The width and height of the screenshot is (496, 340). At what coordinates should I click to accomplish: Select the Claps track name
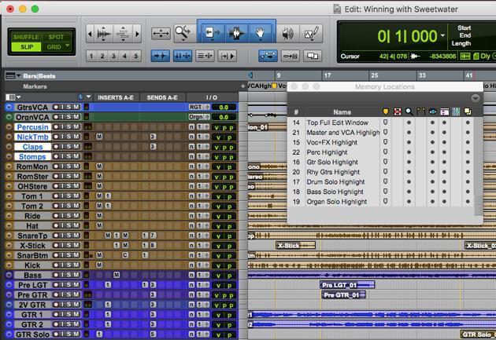32,147
